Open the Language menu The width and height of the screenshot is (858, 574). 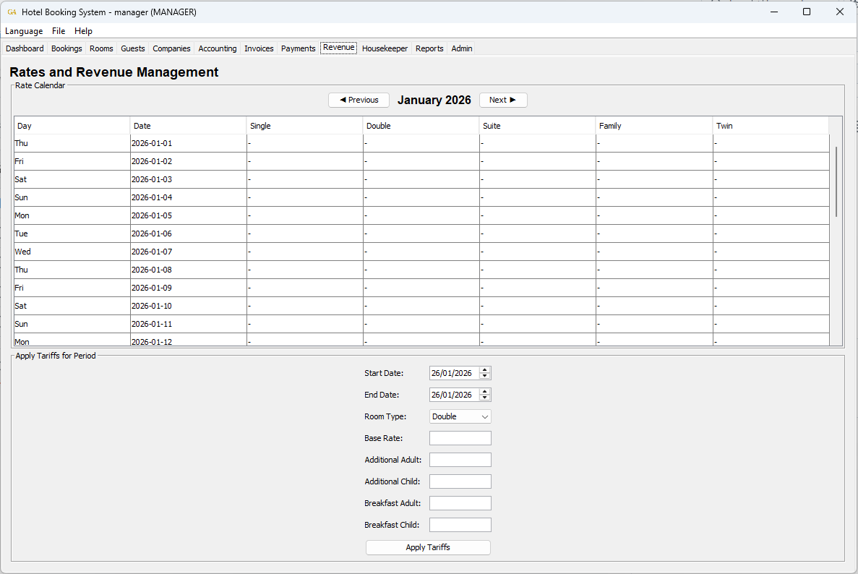[24, 31]
